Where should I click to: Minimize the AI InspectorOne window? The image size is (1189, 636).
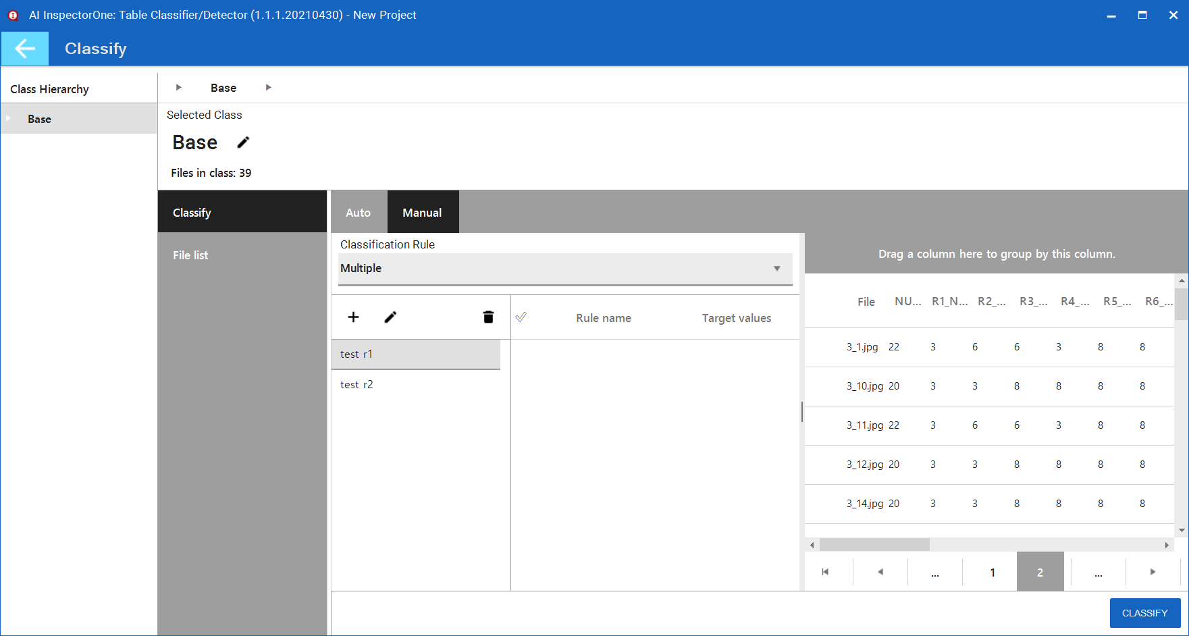coord(1111,16)
